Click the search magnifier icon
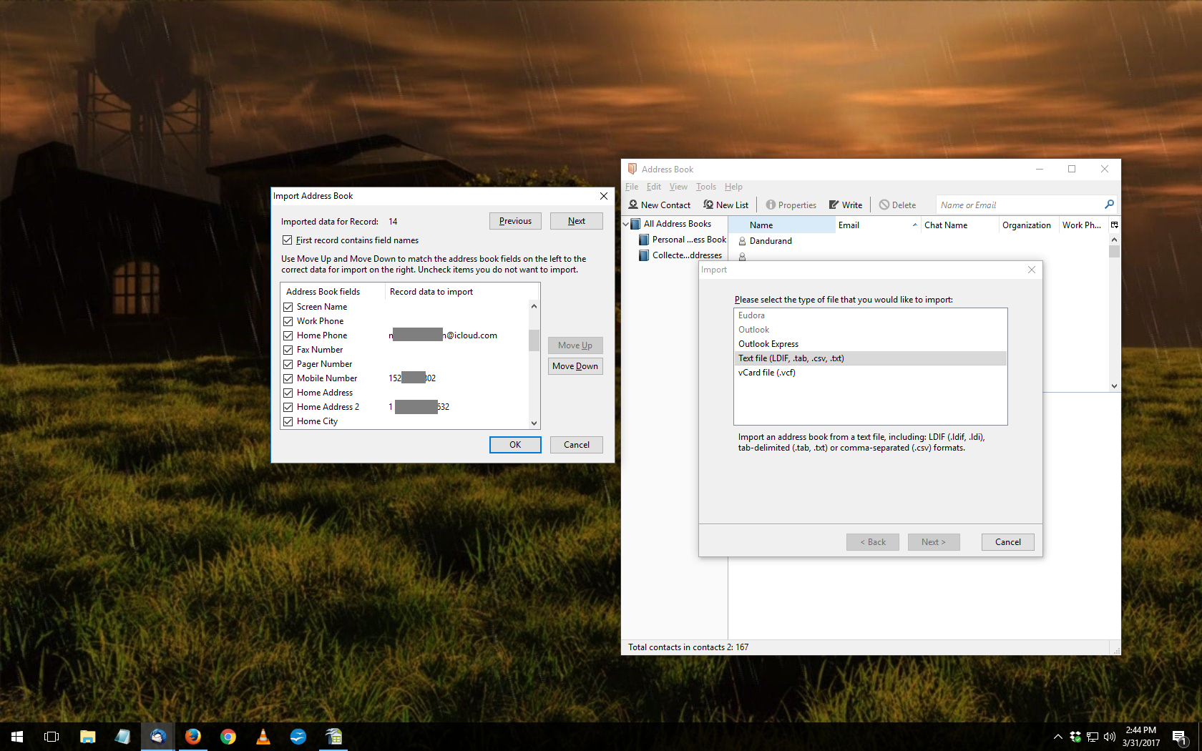 coord(1109,204)
